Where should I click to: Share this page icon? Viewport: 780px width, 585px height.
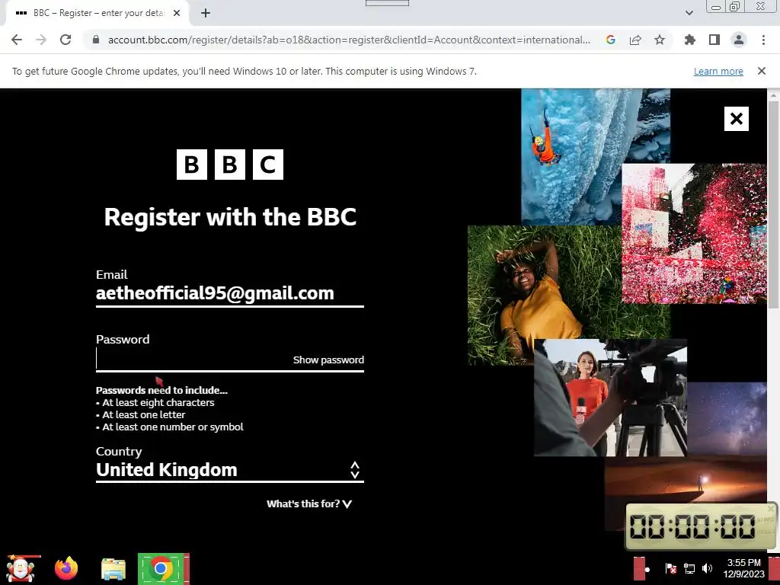pos(635,40)
